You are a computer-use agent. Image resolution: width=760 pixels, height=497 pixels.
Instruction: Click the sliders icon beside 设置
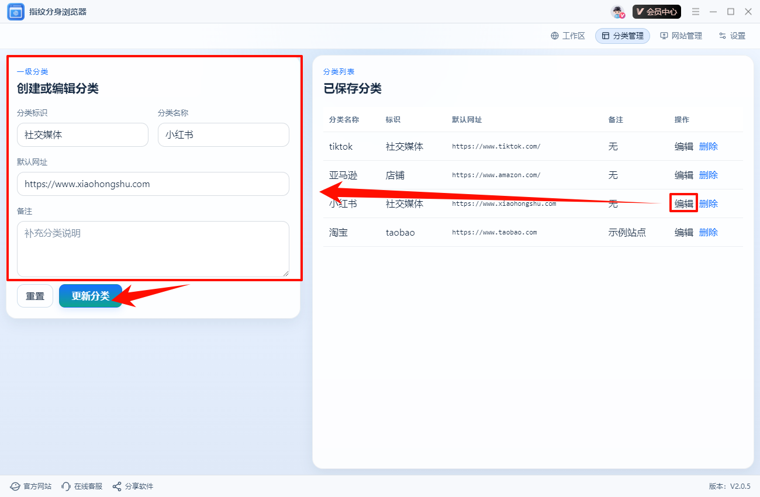click(x=723, y=36)
